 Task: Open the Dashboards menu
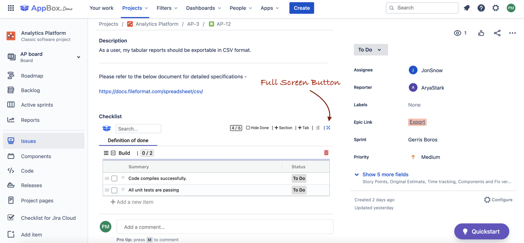[x=203, y=8]
